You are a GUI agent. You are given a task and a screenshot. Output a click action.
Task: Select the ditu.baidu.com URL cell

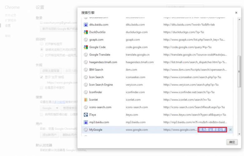point(189,25)
